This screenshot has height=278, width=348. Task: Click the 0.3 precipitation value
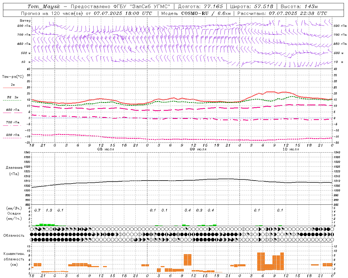pyautogui.click(x=199, y=210)
